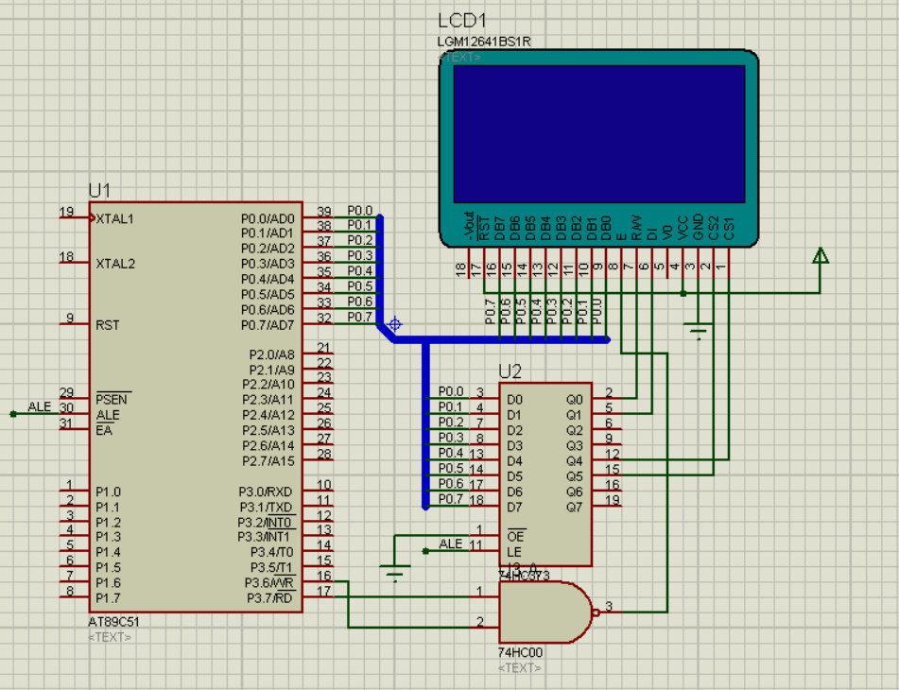Select wire label P0.3 beside U1 pin 36

(x=360, y=255)
